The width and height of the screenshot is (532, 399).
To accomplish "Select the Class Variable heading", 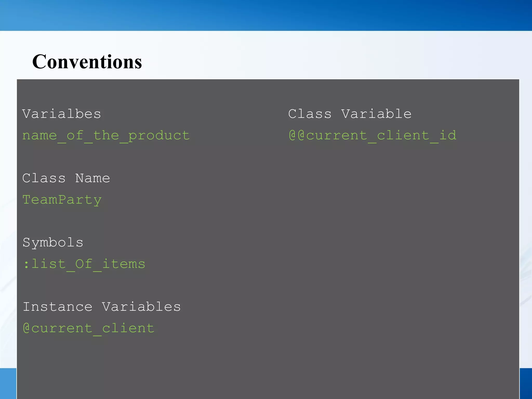I will pyautogui.click(x=350, y=114).
